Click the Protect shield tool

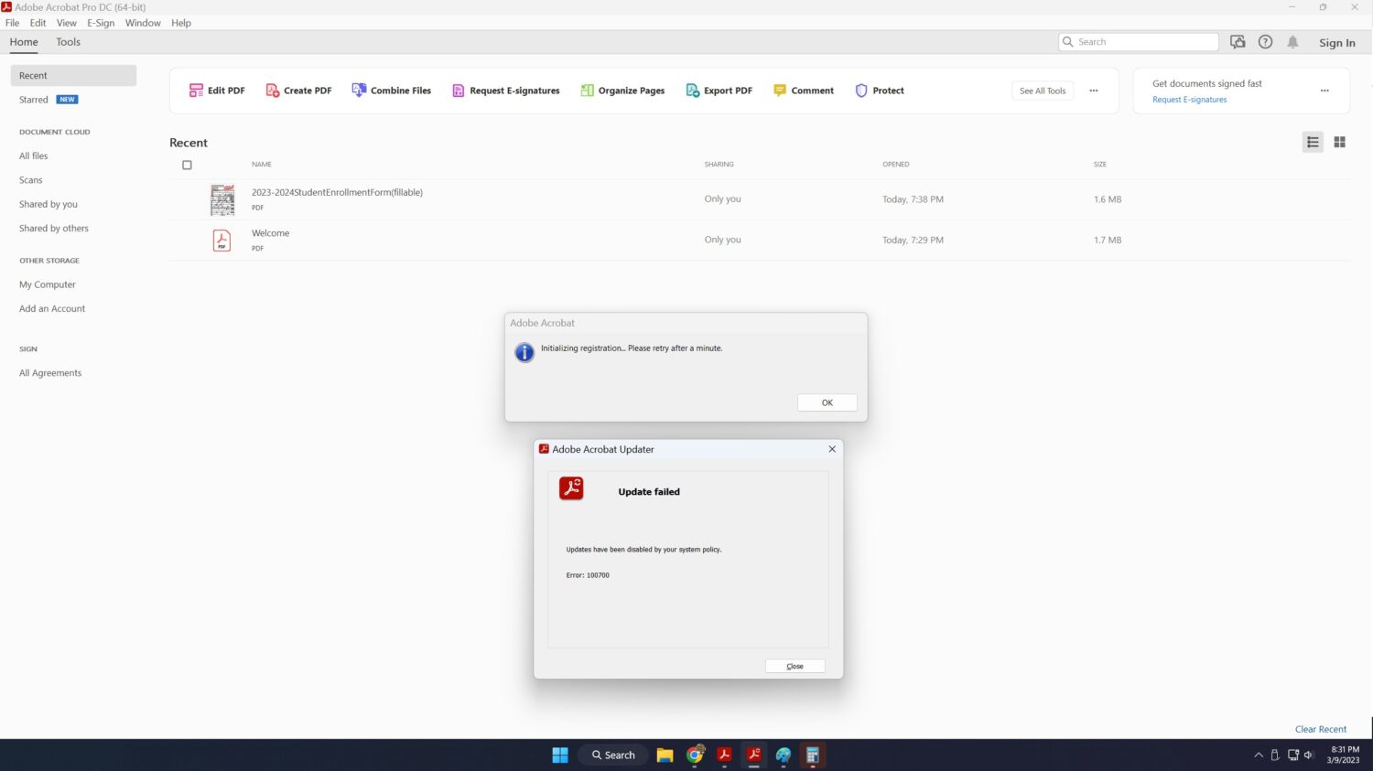pyautogui.click(x=879, y=91)
